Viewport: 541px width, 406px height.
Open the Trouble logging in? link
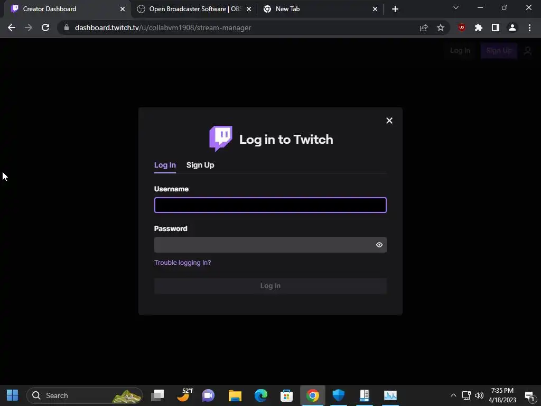pyautogui.click(x=182, y=263)
